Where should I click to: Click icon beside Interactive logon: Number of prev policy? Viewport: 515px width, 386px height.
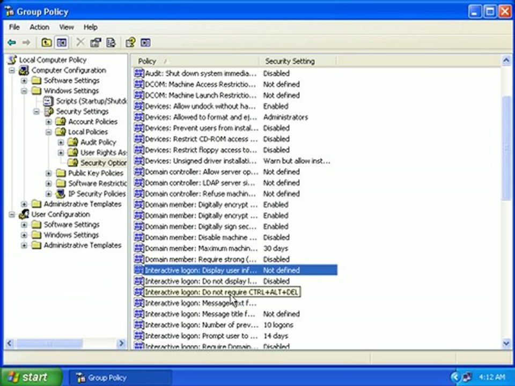(x=139, y=325)
